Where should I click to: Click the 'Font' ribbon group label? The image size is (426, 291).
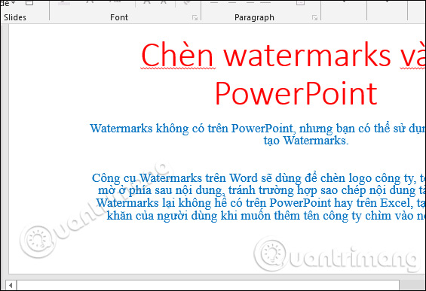pos(119,17)
